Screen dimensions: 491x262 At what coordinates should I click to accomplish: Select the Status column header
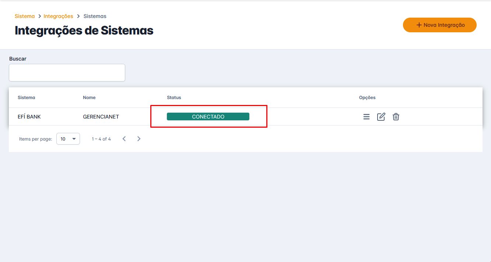[174, 98]
